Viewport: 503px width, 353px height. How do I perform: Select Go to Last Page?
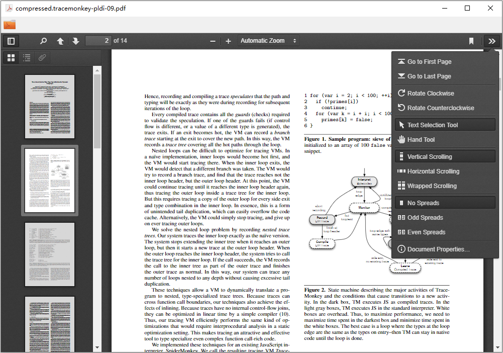tap(445, 76)
